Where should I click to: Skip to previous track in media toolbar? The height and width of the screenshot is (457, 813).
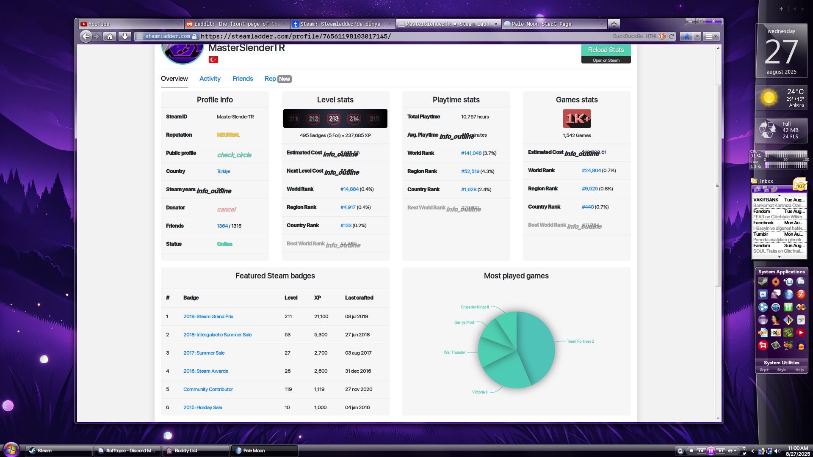[x=701, y=451]
